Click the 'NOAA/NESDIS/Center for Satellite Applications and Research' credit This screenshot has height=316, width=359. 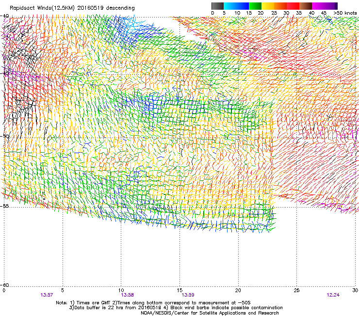pyautogui.click(x=210, y=313)
